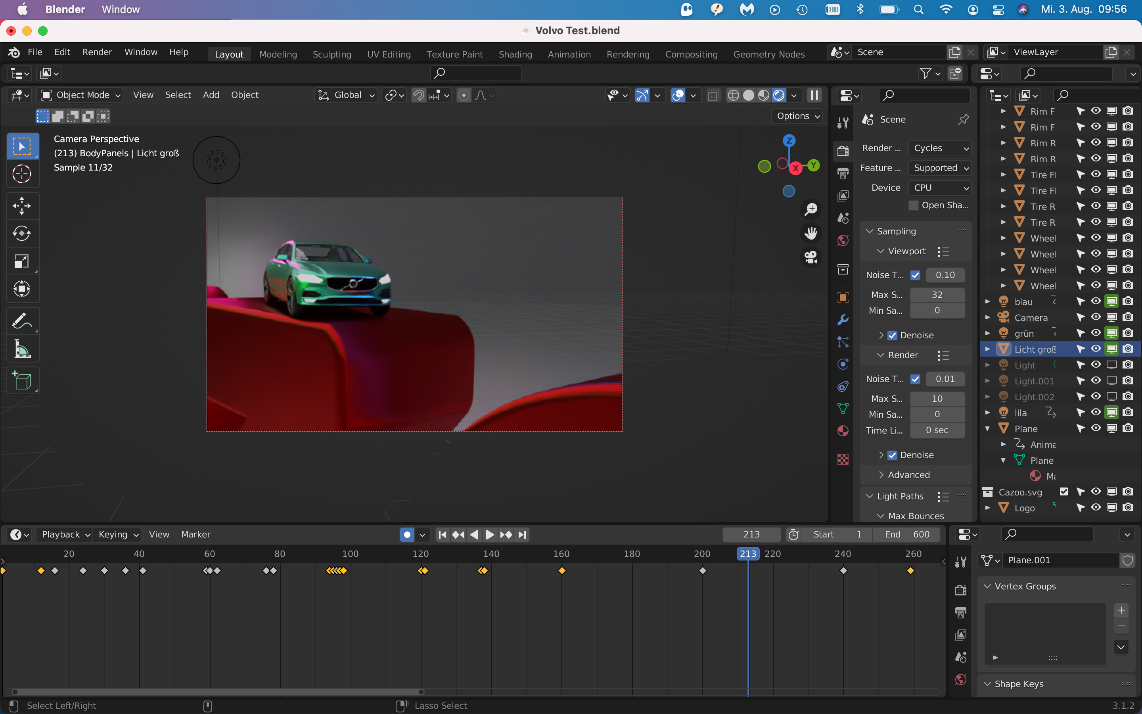This screenshot has height=714, width=1142.
Task: Select the Move tool in toolbar
Action: 22,206
